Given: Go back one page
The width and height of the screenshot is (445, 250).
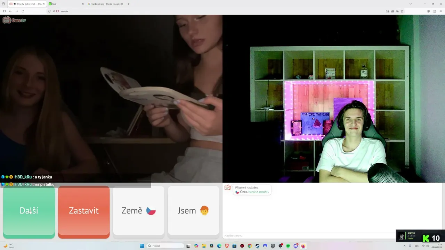Looking at the screenshot, I should pos(10,11).
